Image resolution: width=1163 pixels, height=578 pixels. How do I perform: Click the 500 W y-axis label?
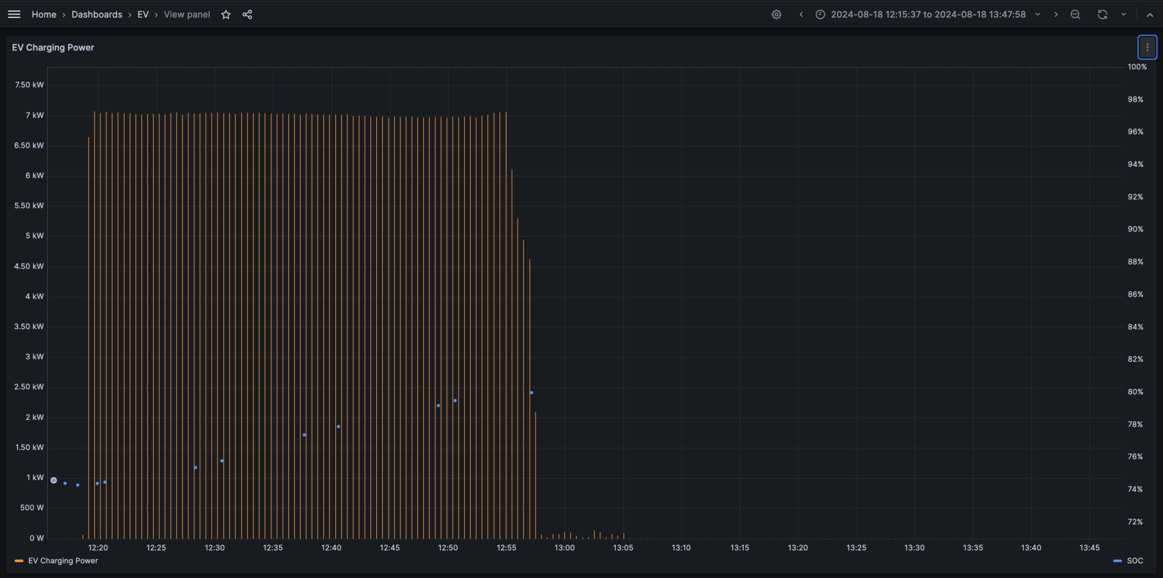click(32, 508)
